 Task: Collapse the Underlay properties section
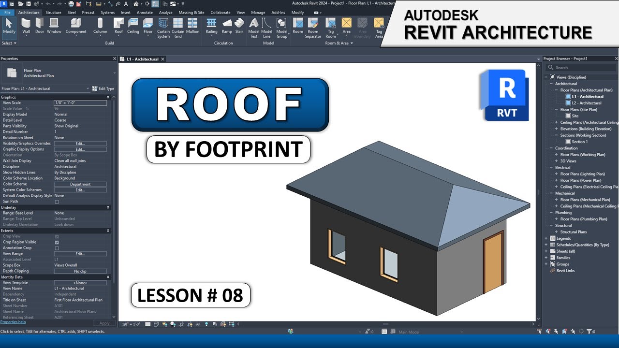(x=108, y=207)
